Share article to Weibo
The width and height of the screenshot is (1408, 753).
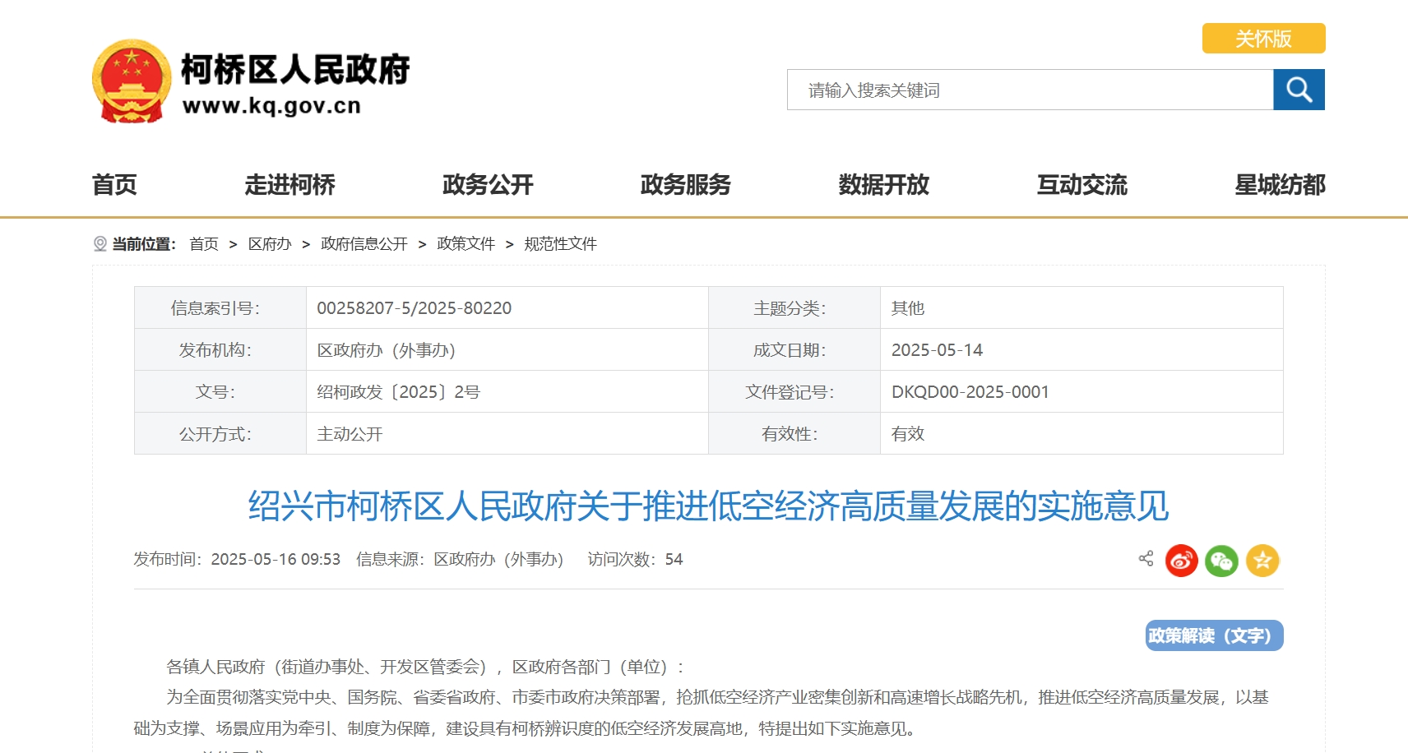tap(1181, 561)
